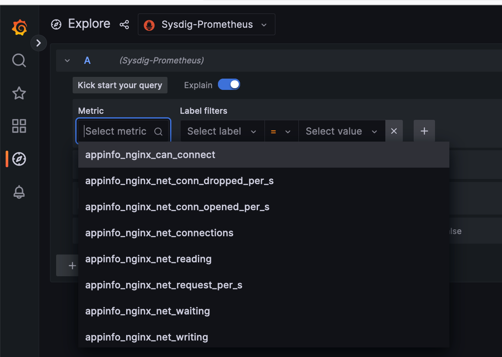
Task: Add a label filter with plus button
Action: coord(424,131)
